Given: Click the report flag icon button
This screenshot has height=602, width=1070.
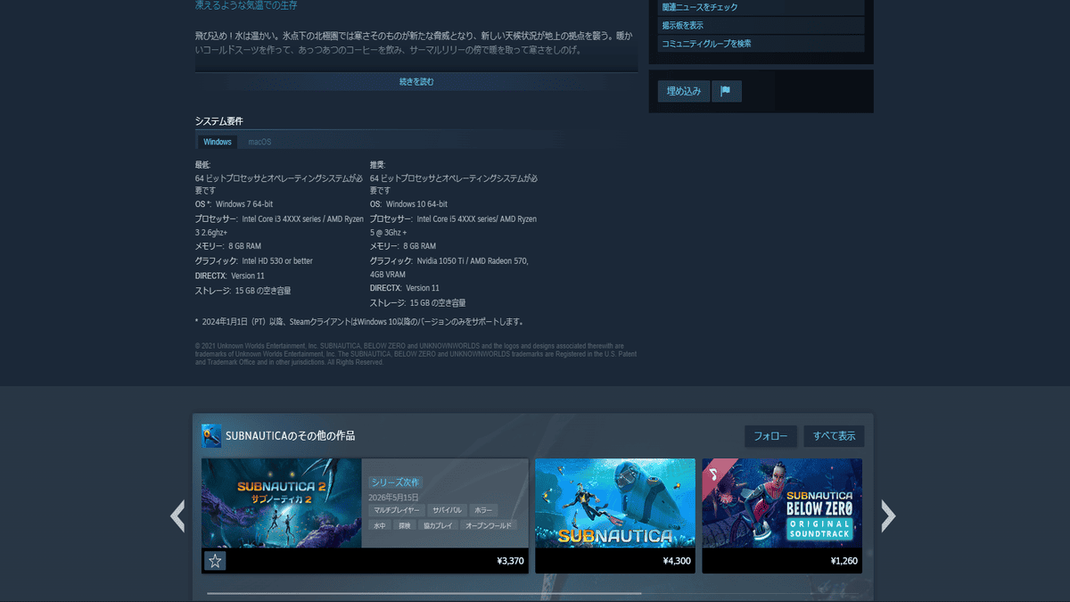Looking at the screenshot, I should pos(726,91).
